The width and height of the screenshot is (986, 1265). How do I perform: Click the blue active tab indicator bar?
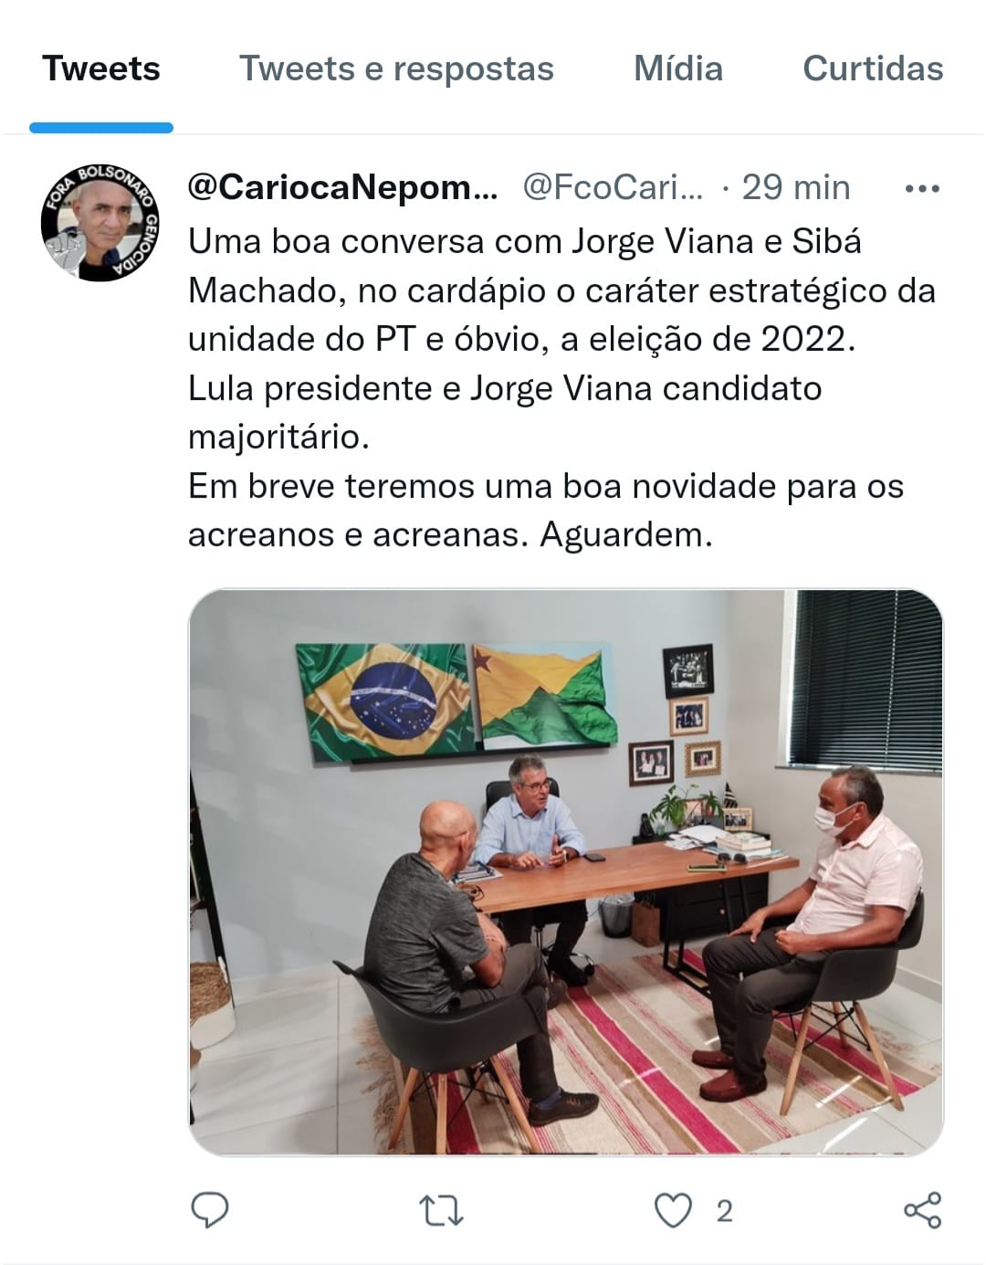[101, 128]
